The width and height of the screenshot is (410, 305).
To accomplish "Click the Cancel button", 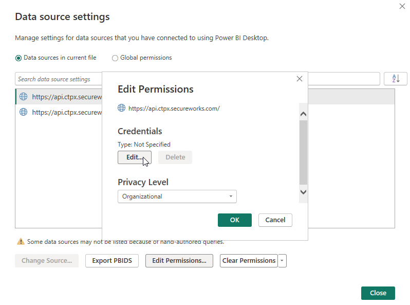I will pos(275,220).
